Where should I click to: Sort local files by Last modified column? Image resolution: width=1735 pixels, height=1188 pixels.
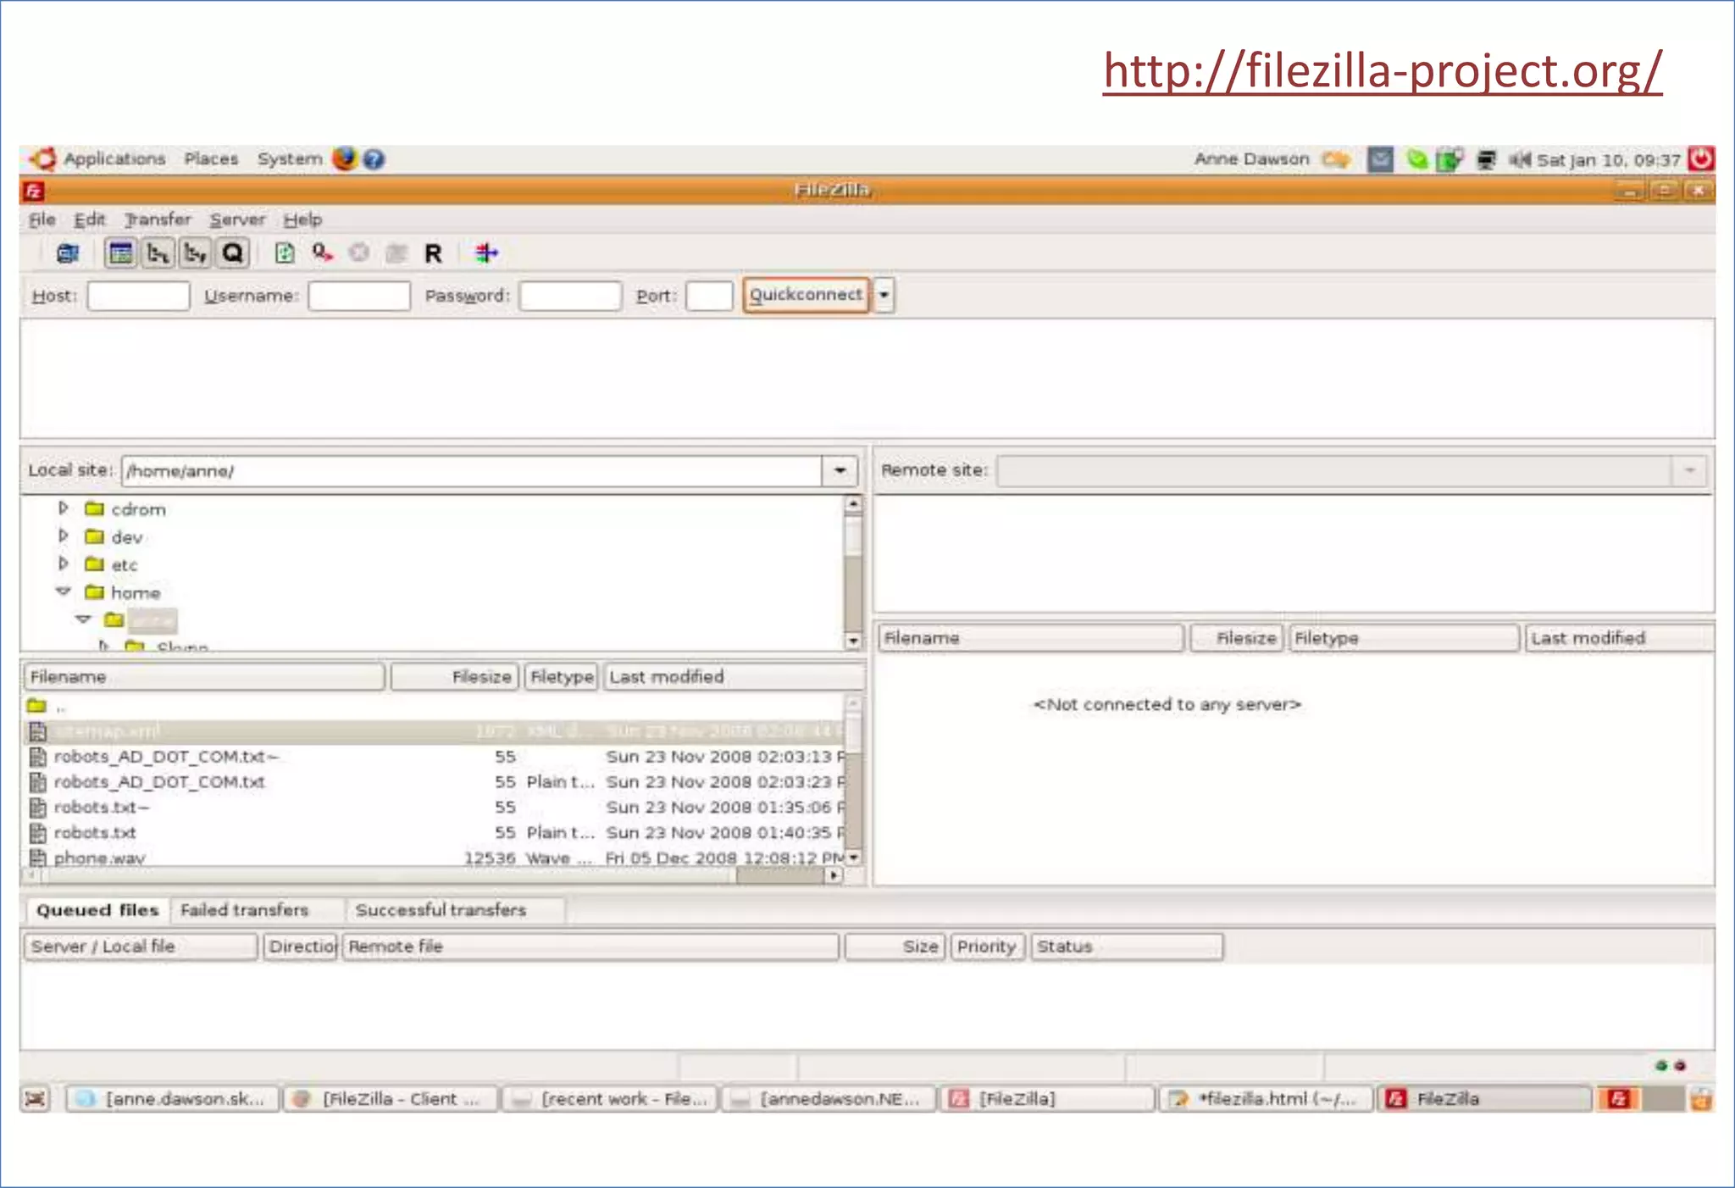(734, 677)
